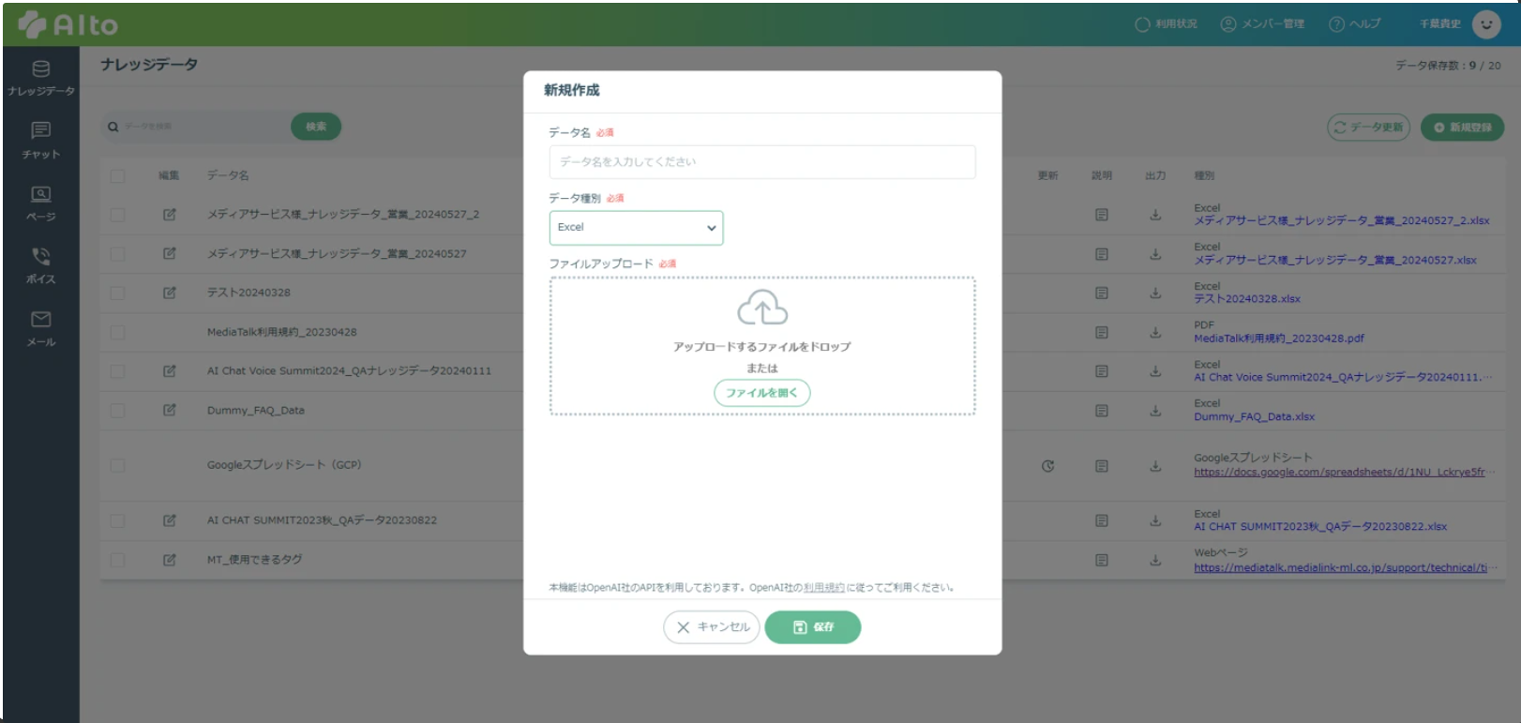The height and width of the screenshot is (723, 1521).
Task: Download the テスト20240328.xlsx row data
Action: pyautogui.click(x=1155, y=294)
